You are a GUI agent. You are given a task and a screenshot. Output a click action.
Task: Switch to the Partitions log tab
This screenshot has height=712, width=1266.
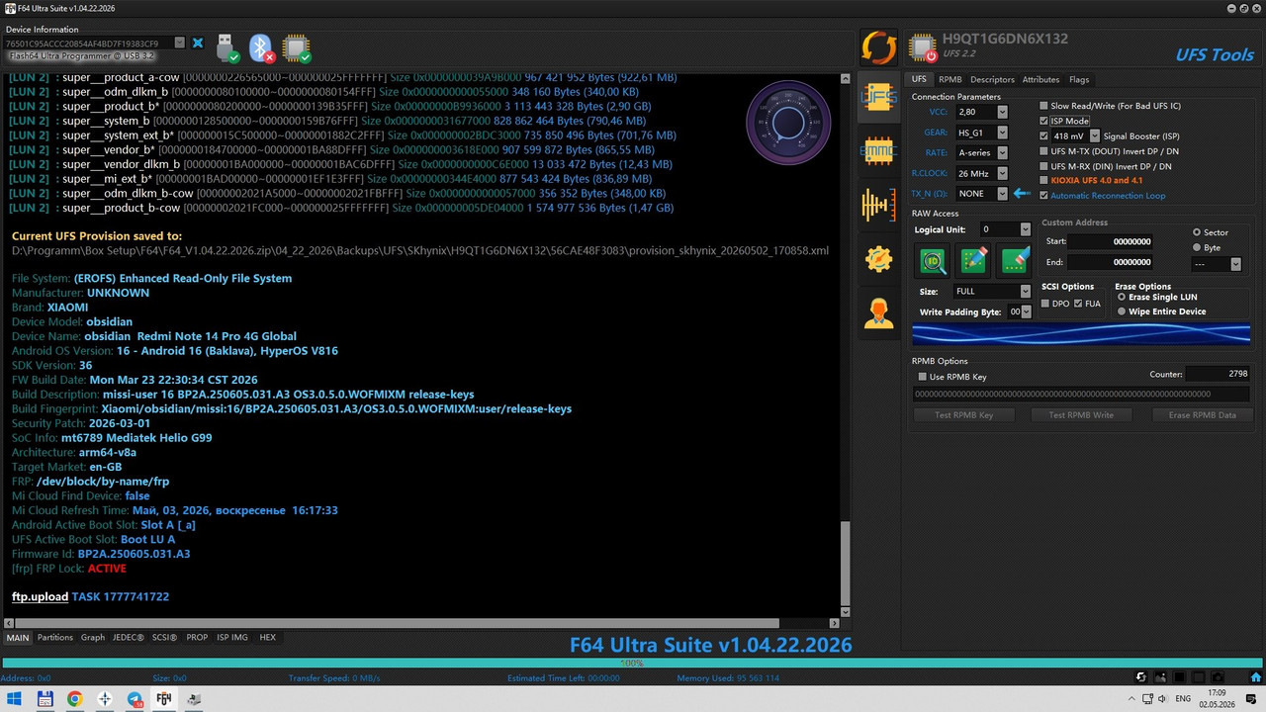55,638
